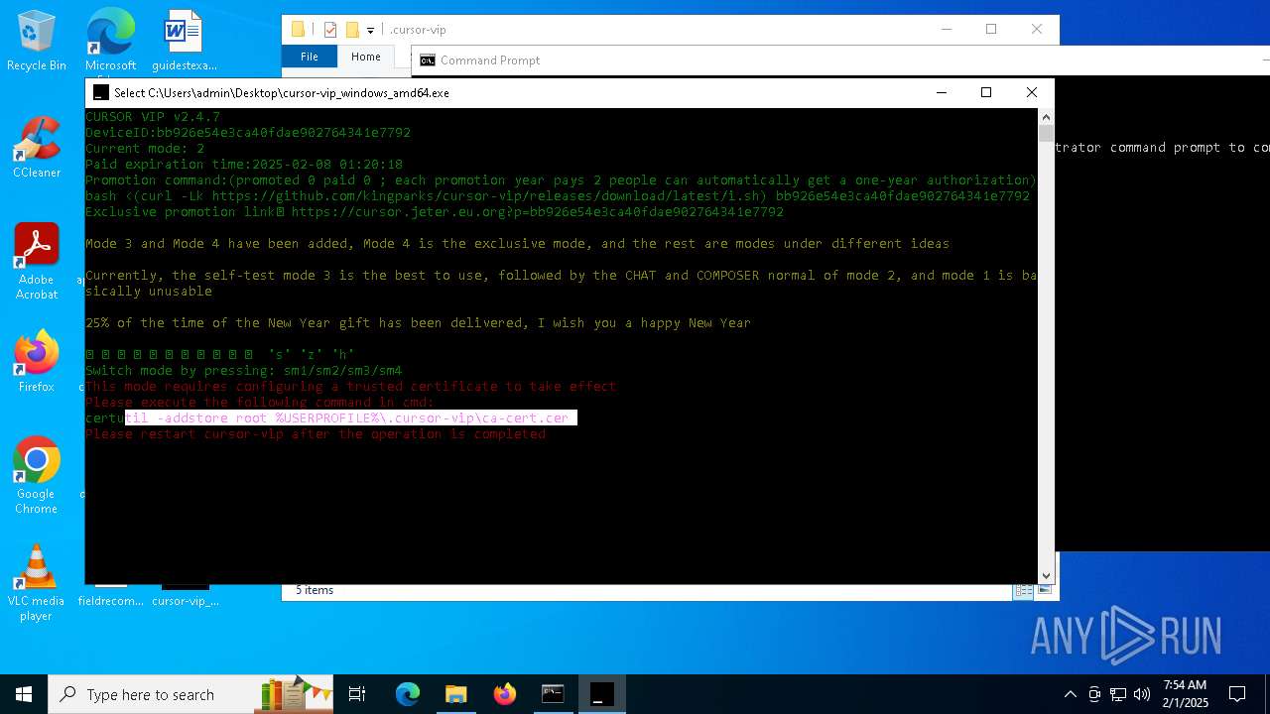
Task: Open the Customize Quick Access Toolbar dropdown
Action: pos(370,31)
